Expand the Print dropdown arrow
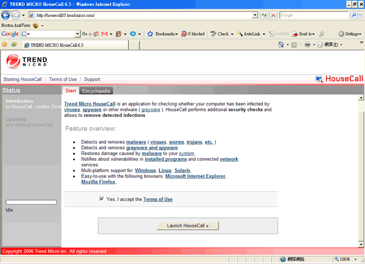 point(314,45)
